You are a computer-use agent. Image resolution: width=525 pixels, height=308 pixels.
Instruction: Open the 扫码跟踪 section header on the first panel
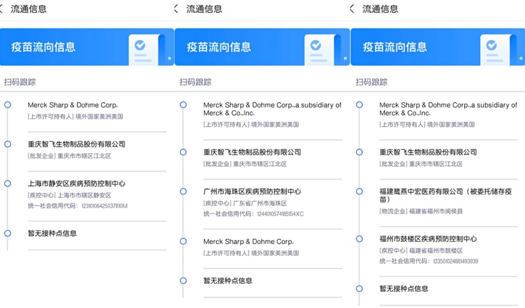click(x=20, y=81)
